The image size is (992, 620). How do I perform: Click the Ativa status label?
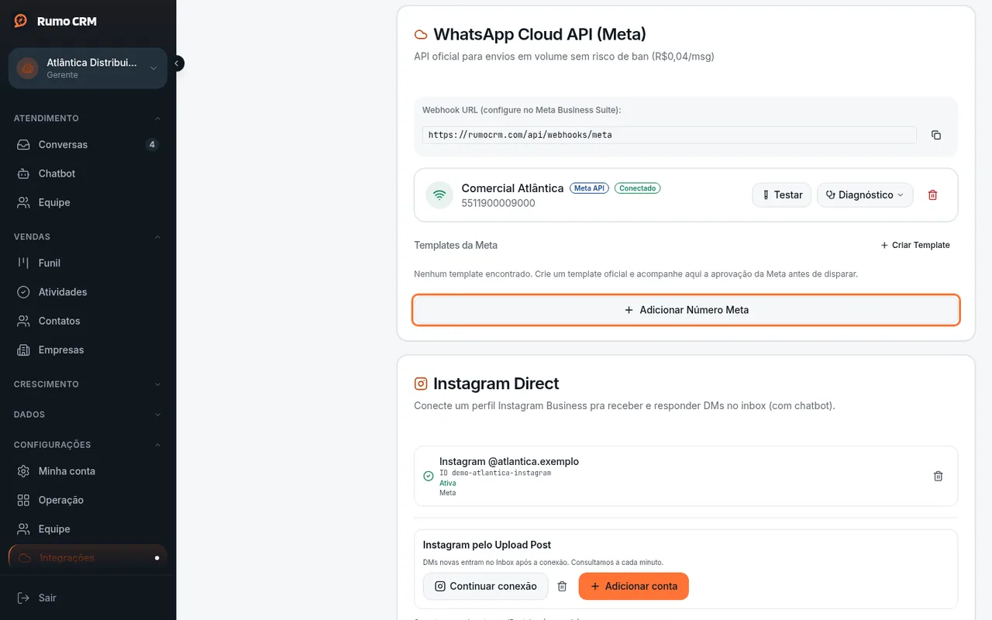(x=448, y=483)
